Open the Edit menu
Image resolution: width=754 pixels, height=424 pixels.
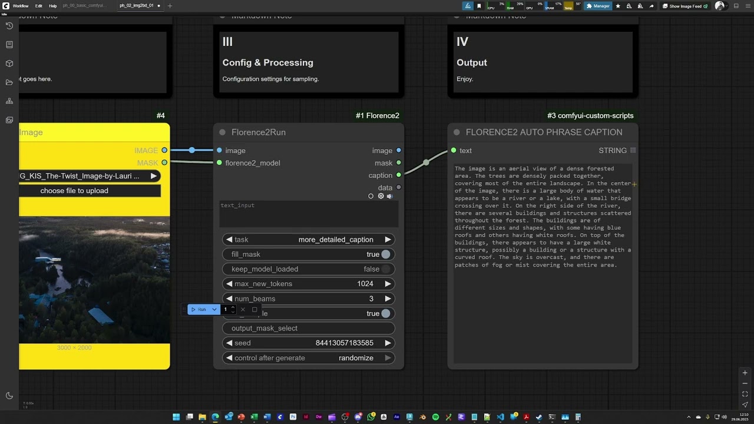(39, 6)
